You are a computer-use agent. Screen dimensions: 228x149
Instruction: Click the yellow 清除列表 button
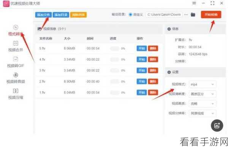(78, 15)
